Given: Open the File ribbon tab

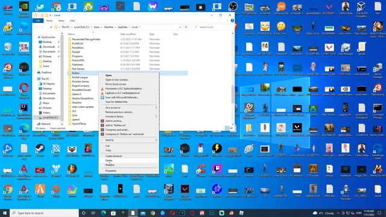Looking at the screenshot, I should 38,20.
